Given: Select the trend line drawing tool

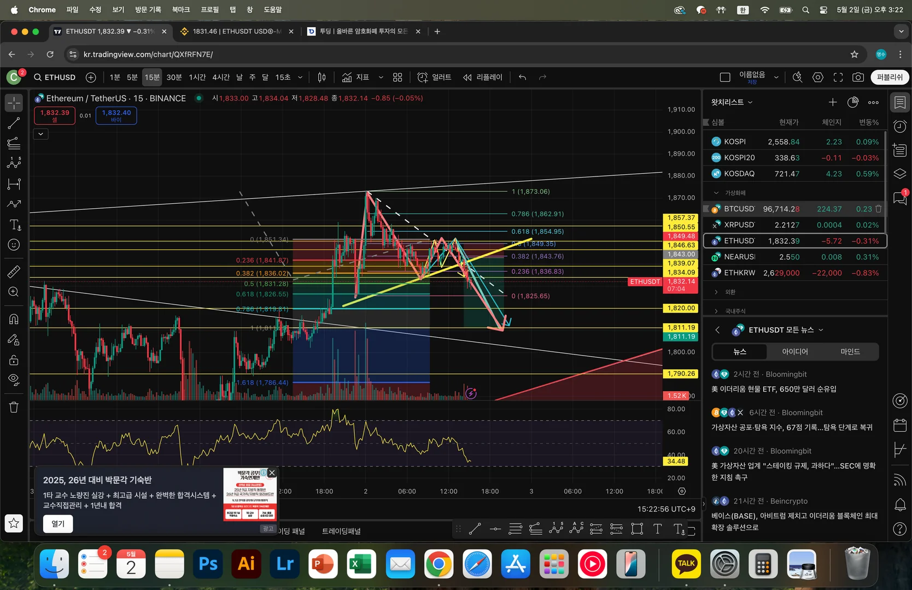Looking at the screenshot, I should pyautogui.click(x=14, y=123).
